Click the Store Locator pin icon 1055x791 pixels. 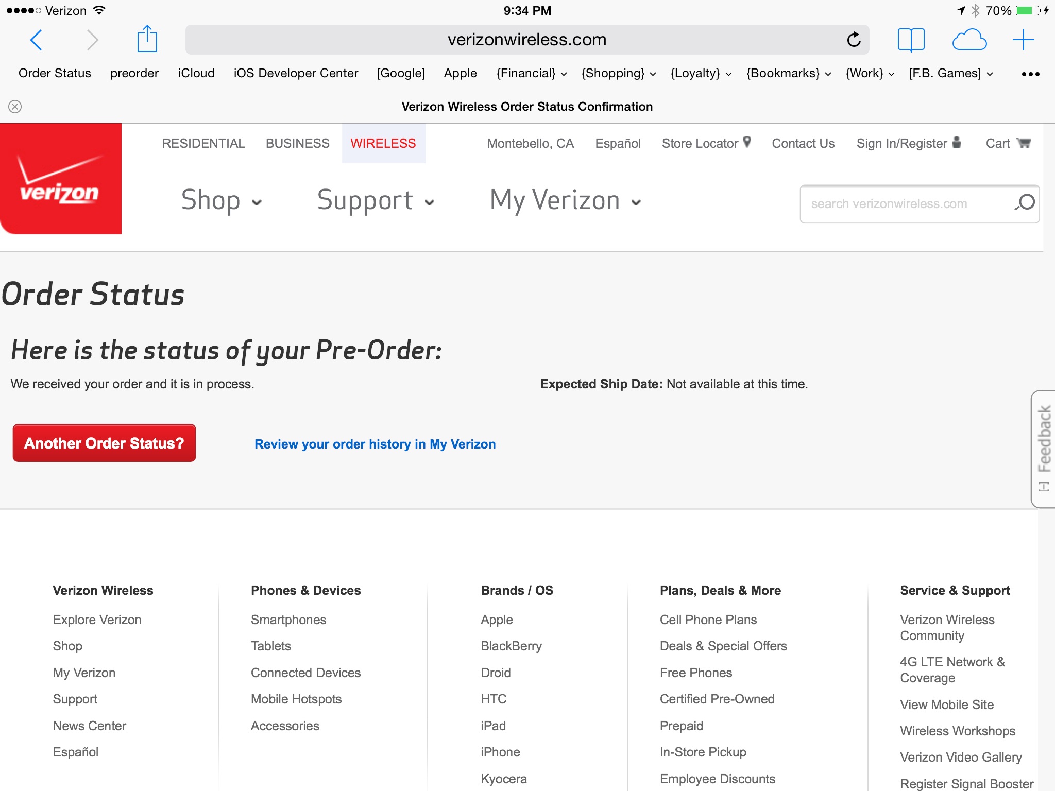(747, 142)
